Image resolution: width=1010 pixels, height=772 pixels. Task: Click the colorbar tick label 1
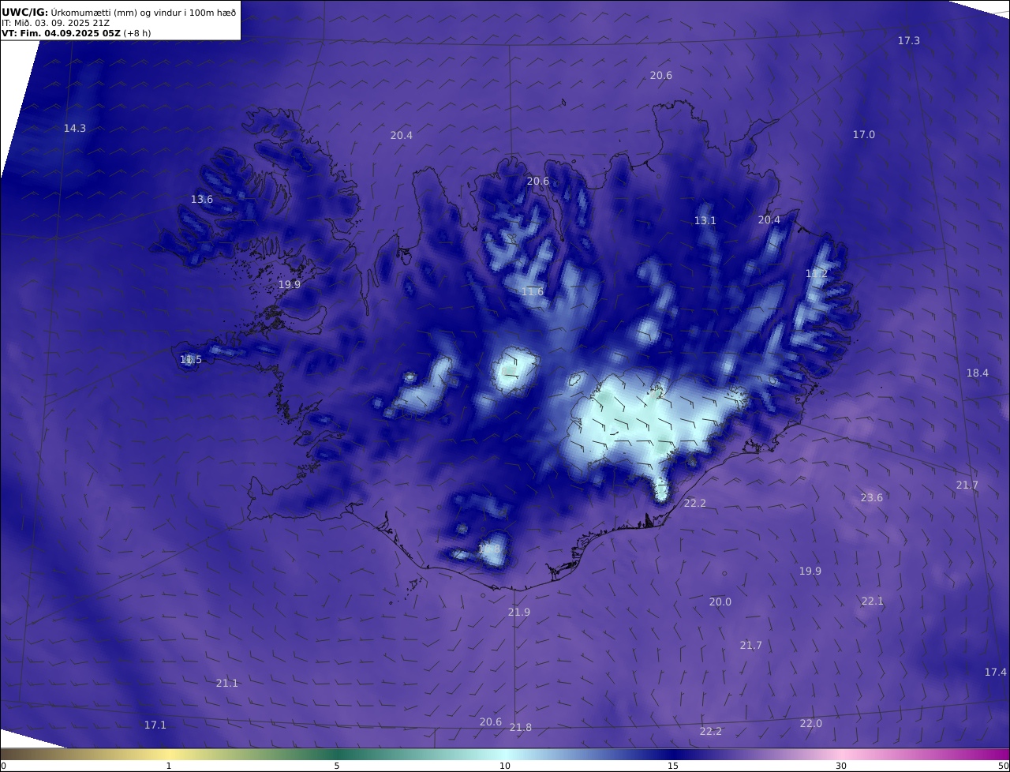click(x=169, y=766)
